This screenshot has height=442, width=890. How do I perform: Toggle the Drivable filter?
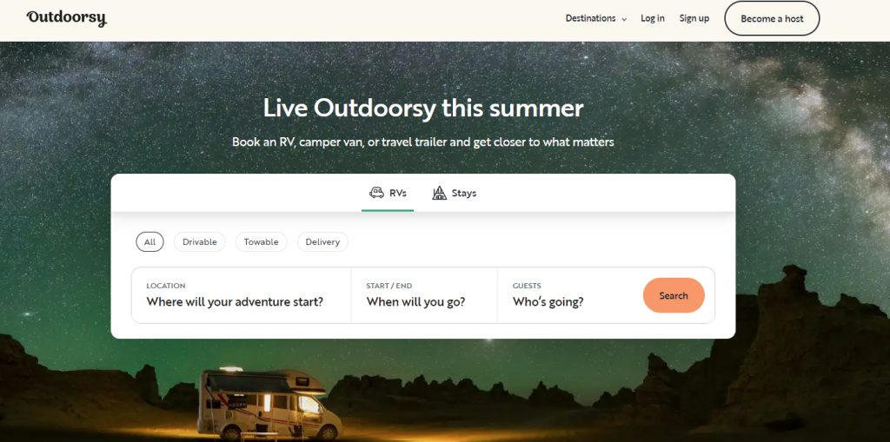pos(200,241)
